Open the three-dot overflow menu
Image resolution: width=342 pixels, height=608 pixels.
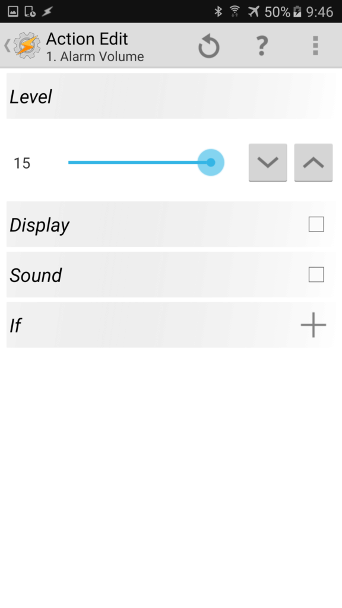316,46
